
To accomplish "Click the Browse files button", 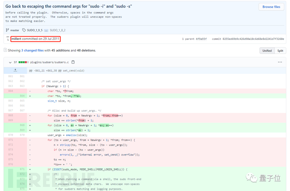I will pos(271,7).
